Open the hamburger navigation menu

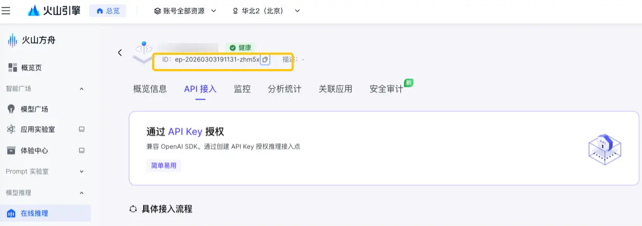coord(6,11)
